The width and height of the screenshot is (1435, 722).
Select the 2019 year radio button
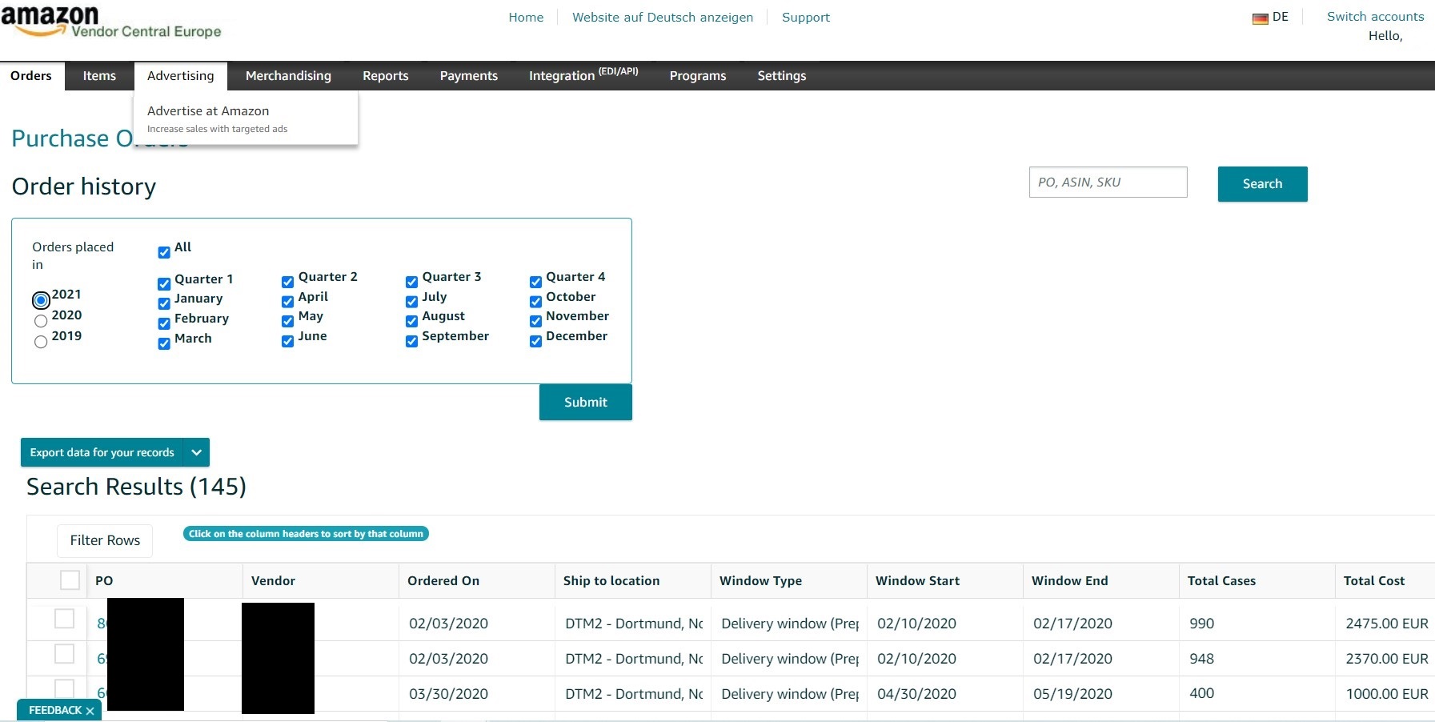pyautogui.click(x=41, y=342)
